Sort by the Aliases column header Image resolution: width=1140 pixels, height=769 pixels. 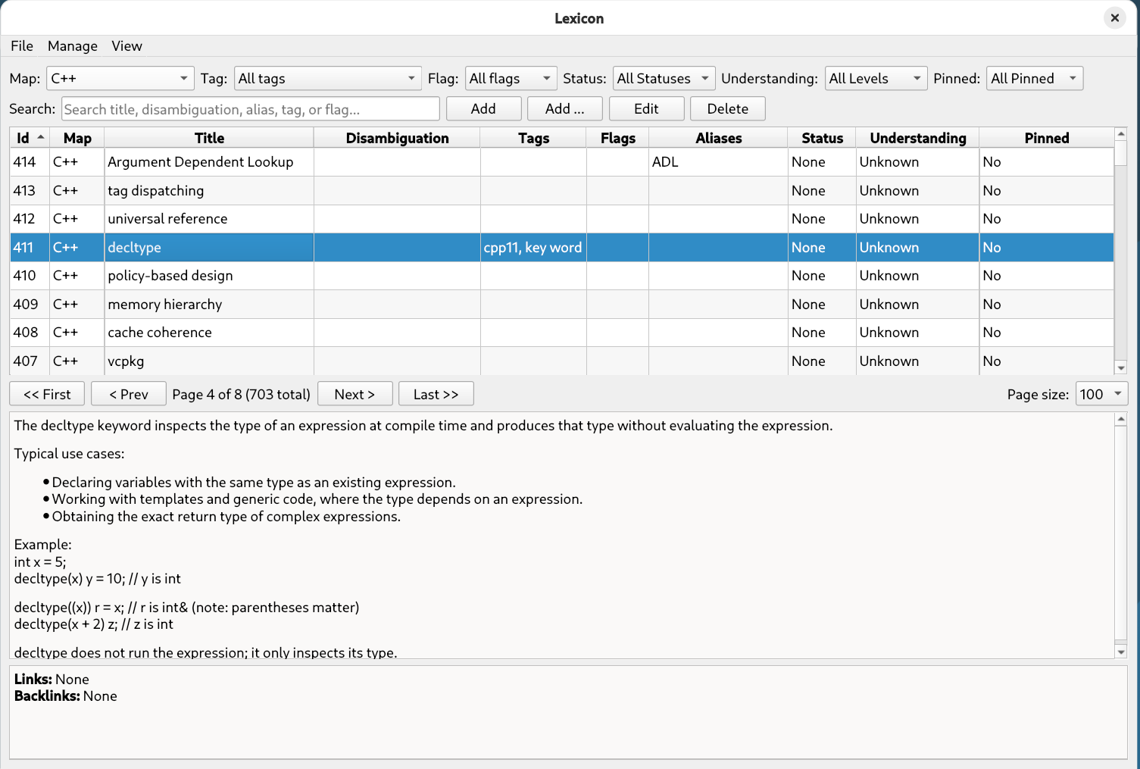tap(718, 138)
